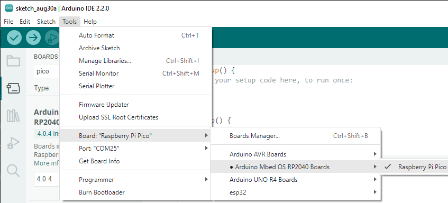Open Manage Libraries from Tools menu
Viewport: 448px width, 203px height.
(x=136, y=60)
